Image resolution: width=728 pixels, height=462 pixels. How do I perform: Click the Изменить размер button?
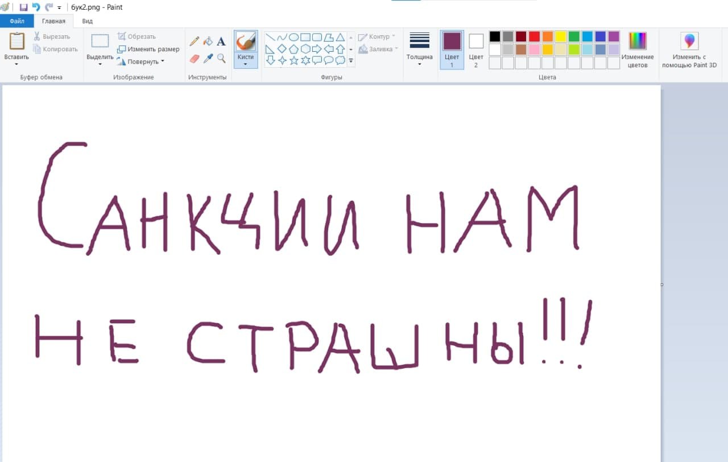148,49
